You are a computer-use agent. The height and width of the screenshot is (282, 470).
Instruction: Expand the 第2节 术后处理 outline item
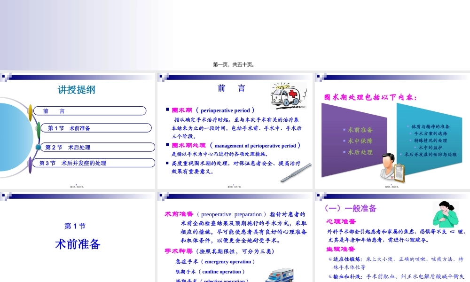click(97, 147)
